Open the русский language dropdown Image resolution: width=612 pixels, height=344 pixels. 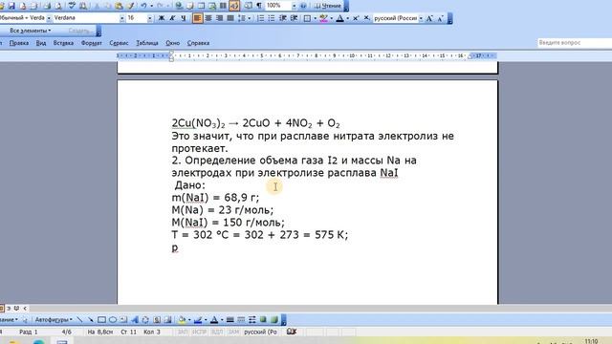pyautogui.click(x=421, y=18)
